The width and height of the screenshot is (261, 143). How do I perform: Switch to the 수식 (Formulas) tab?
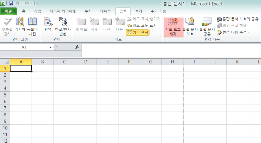tap(88, 11)
